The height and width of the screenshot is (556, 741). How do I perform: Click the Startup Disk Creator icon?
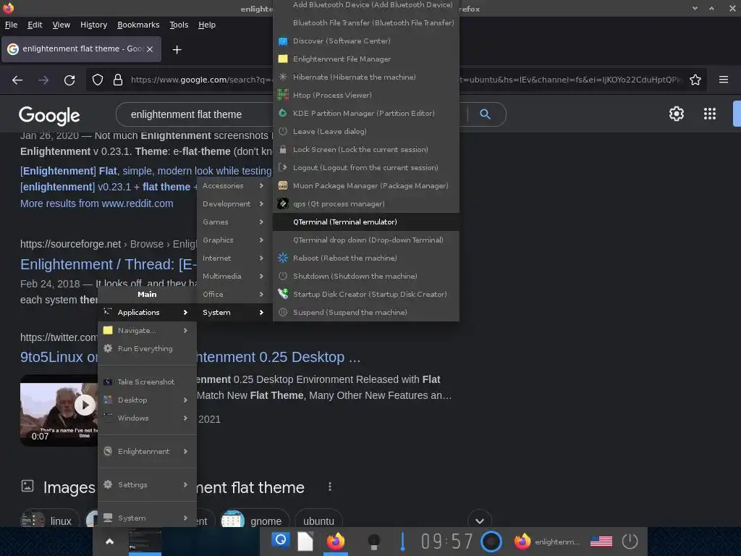283,294
